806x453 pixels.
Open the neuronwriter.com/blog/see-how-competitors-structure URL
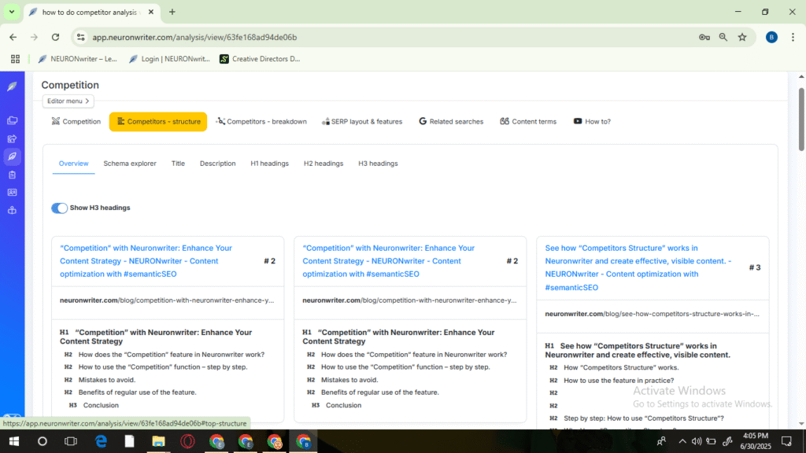pyautogui.click(x=652, y=314)
